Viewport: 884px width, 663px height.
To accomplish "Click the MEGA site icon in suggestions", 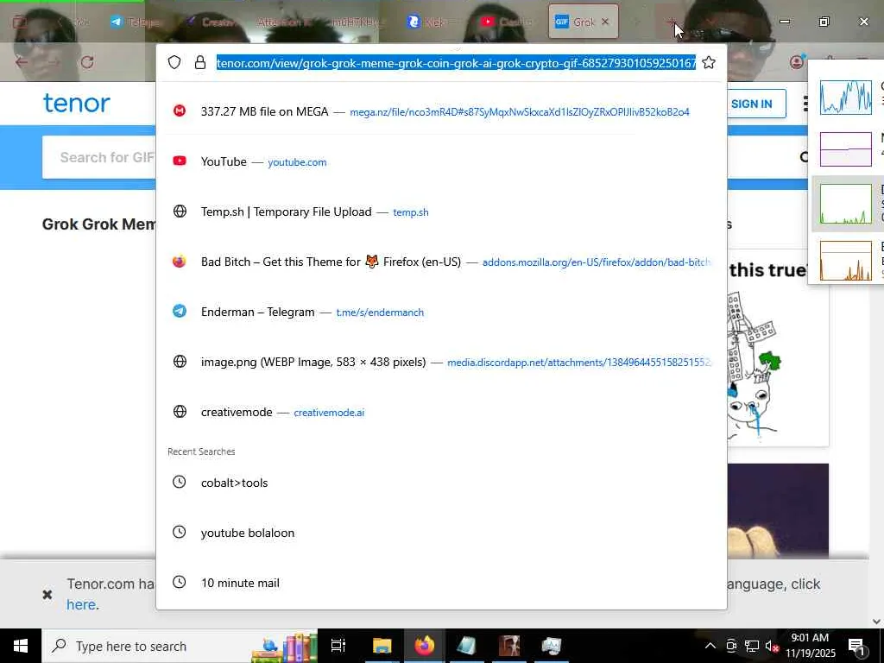I will (x=180, y=111).
